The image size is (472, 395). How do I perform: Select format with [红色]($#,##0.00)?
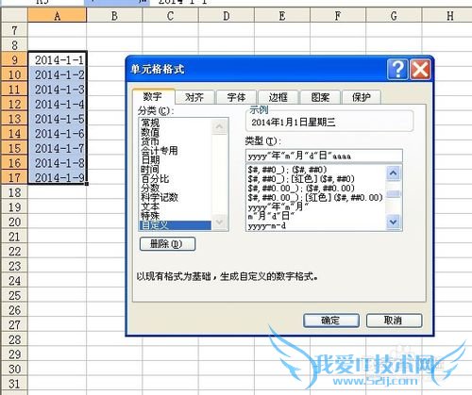coord(315,197)
